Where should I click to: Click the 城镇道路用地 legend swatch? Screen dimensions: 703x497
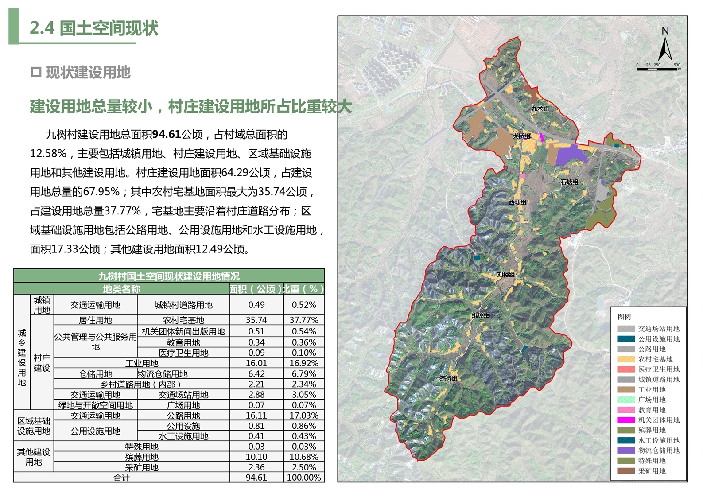[x=626, y=380]
